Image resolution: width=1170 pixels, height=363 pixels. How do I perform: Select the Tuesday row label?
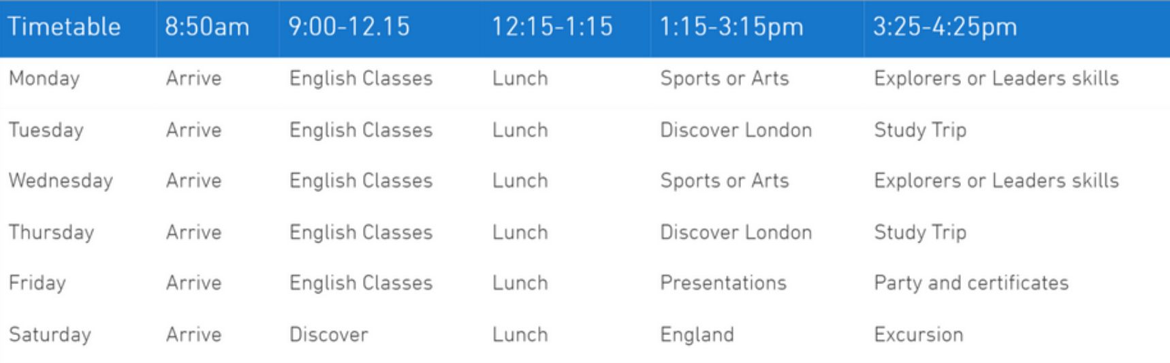point(46,130)
